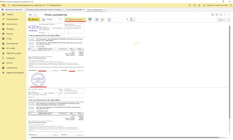Image resolution: width=233 pixels, height=140 pixels.
Task: Click the save document floppy disk icon
Action: click(x=97, y=19)
